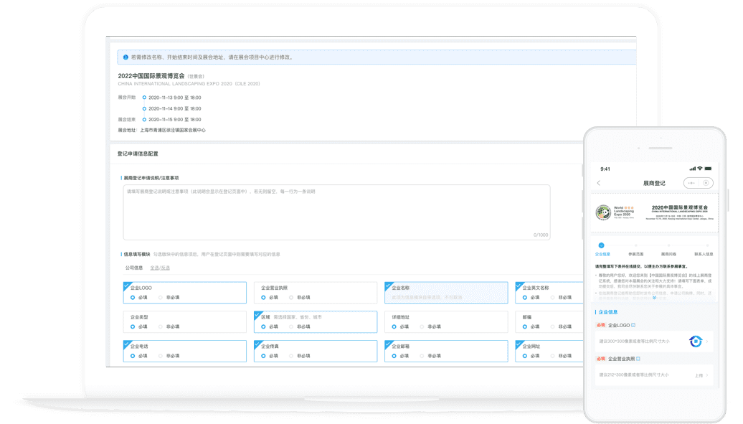Click the 全选/反选 link

[x=160, y=268]
